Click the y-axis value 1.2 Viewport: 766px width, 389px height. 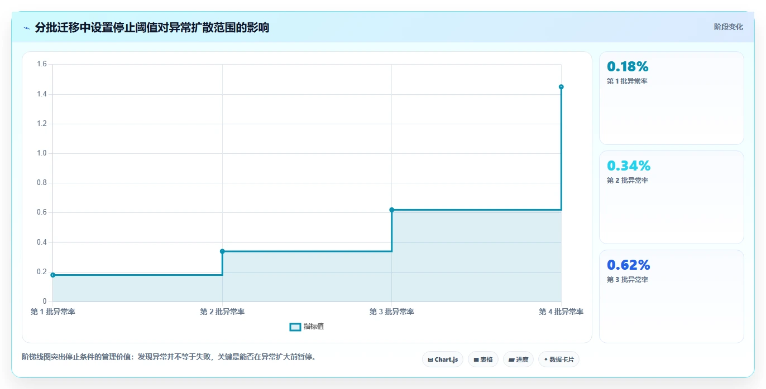click(42, 124)
